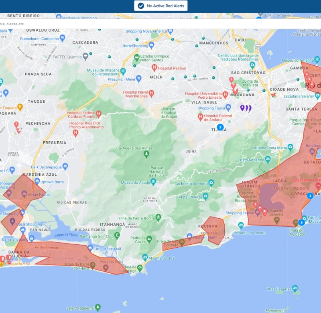The height and width of the screenshot is (313, 321).
Task: Select the Hospital Naval Marcílio Dias marker
Action: (x=151, y=93)
